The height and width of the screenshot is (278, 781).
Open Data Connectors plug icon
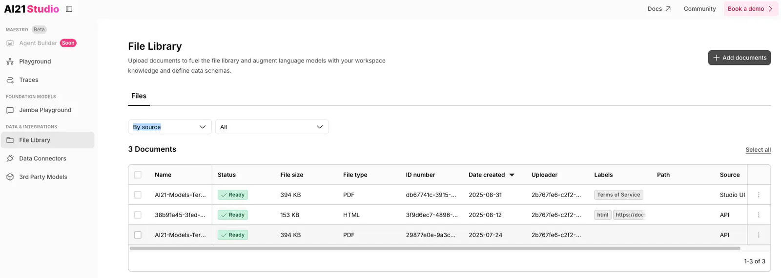click(x=10, y=159)
